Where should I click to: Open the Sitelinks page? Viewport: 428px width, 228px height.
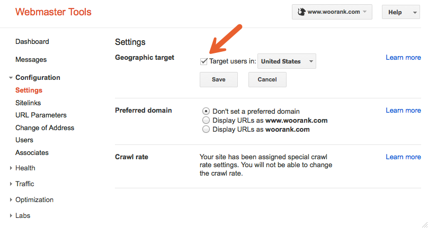point(28,103)
